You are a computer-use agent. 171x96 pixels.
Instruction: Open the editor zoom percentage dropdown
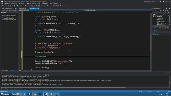pos(21,71)
